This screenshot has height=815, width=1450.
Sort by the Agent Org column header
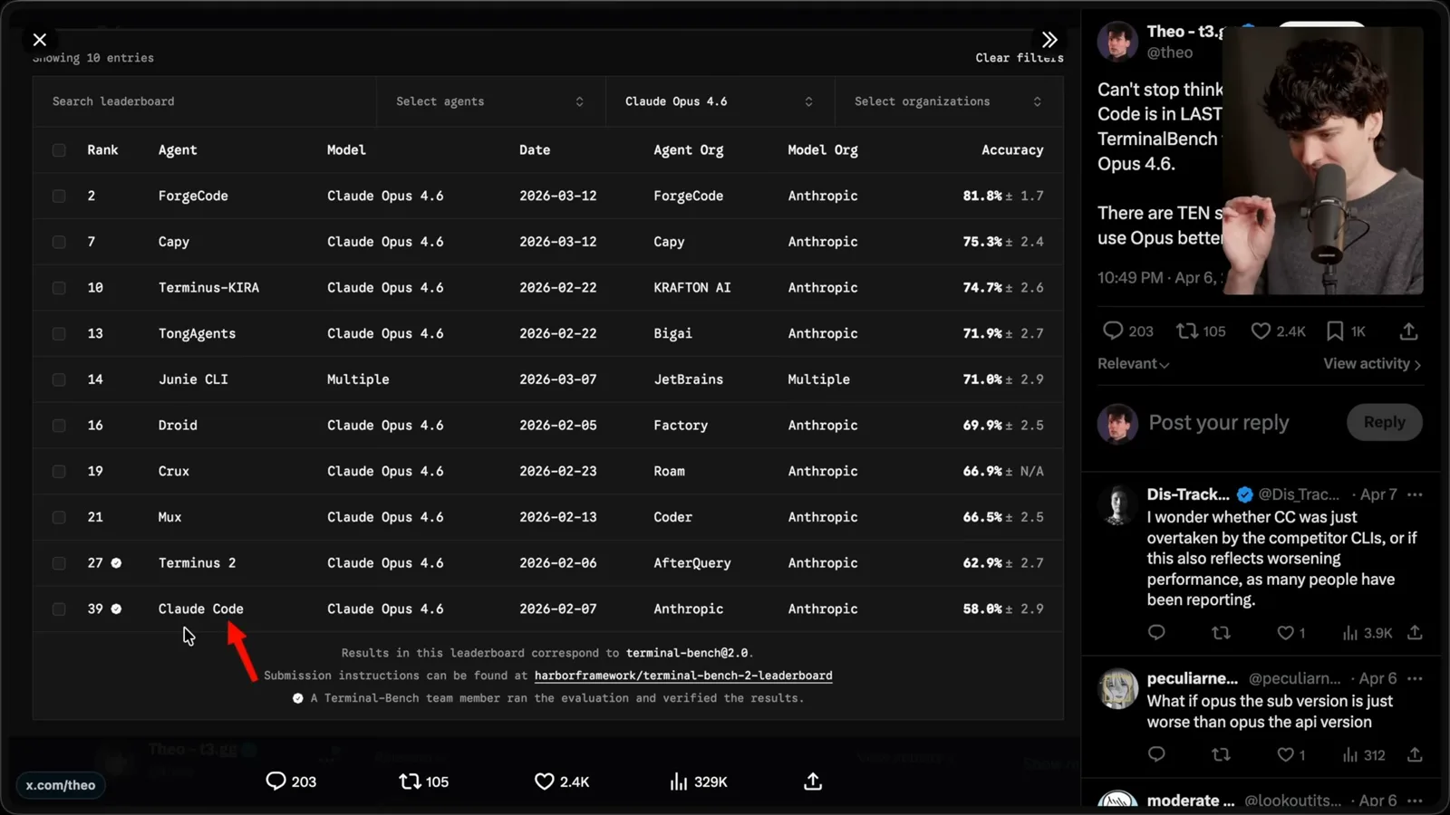point(689,150)
